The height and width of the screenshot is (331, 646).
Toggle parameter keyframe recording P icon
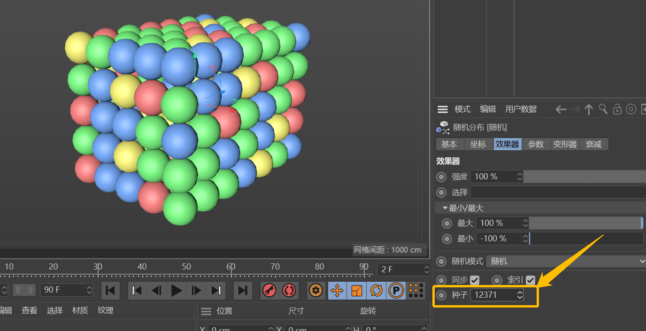point(396,291)
